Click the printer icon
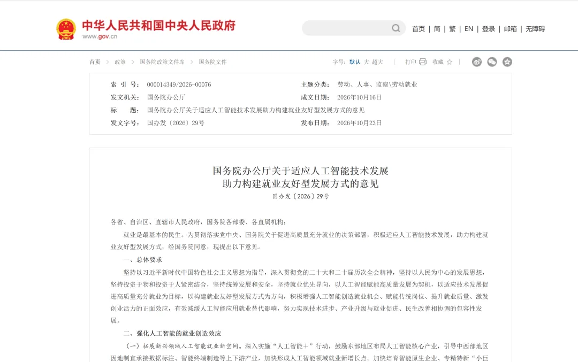Image resolution: width=578 pixels, height=362 pixels. [423, 62]
